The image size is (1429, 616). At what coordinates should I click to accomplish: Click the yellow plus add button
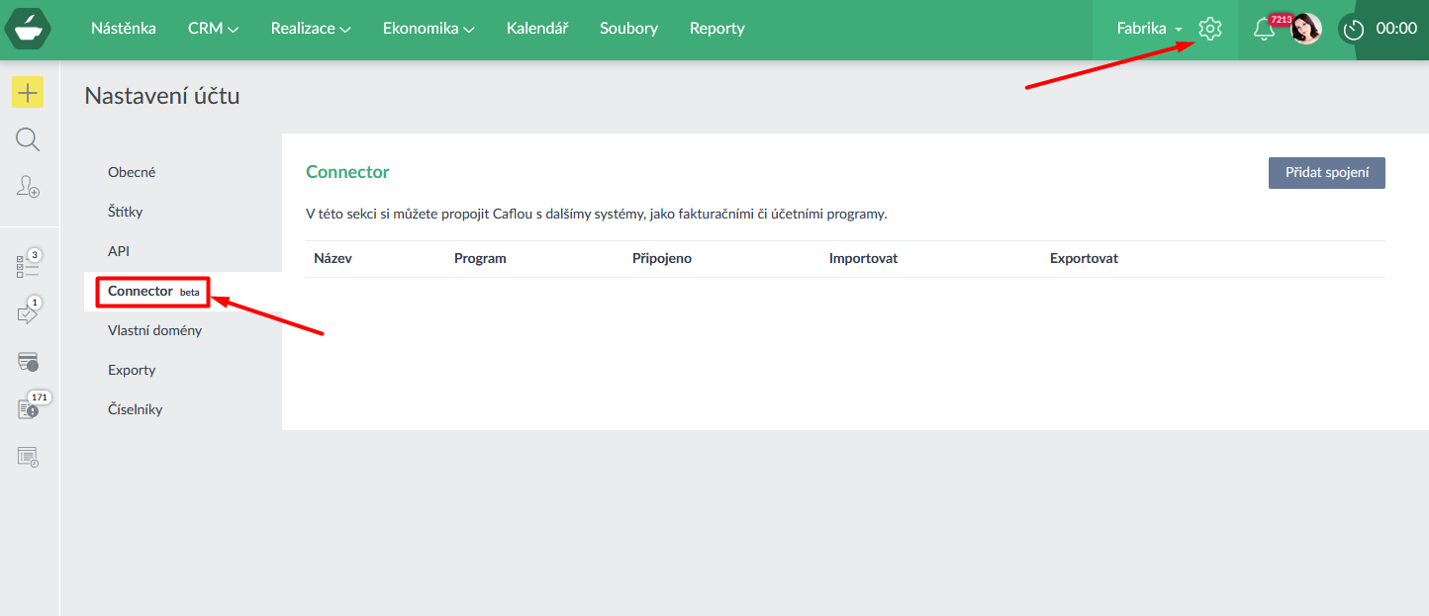coord(28,93)
